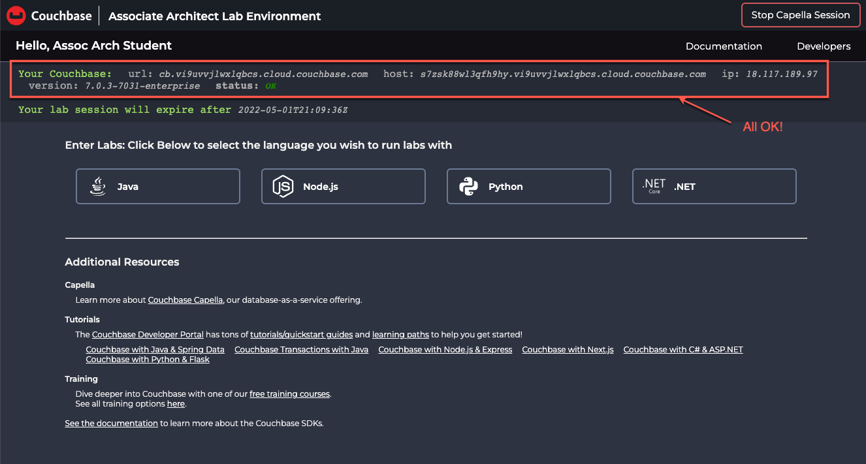866x464 pixels.
Task: Click the 'Enter Labs' instruction heading
Action: (x=258, y=145)
